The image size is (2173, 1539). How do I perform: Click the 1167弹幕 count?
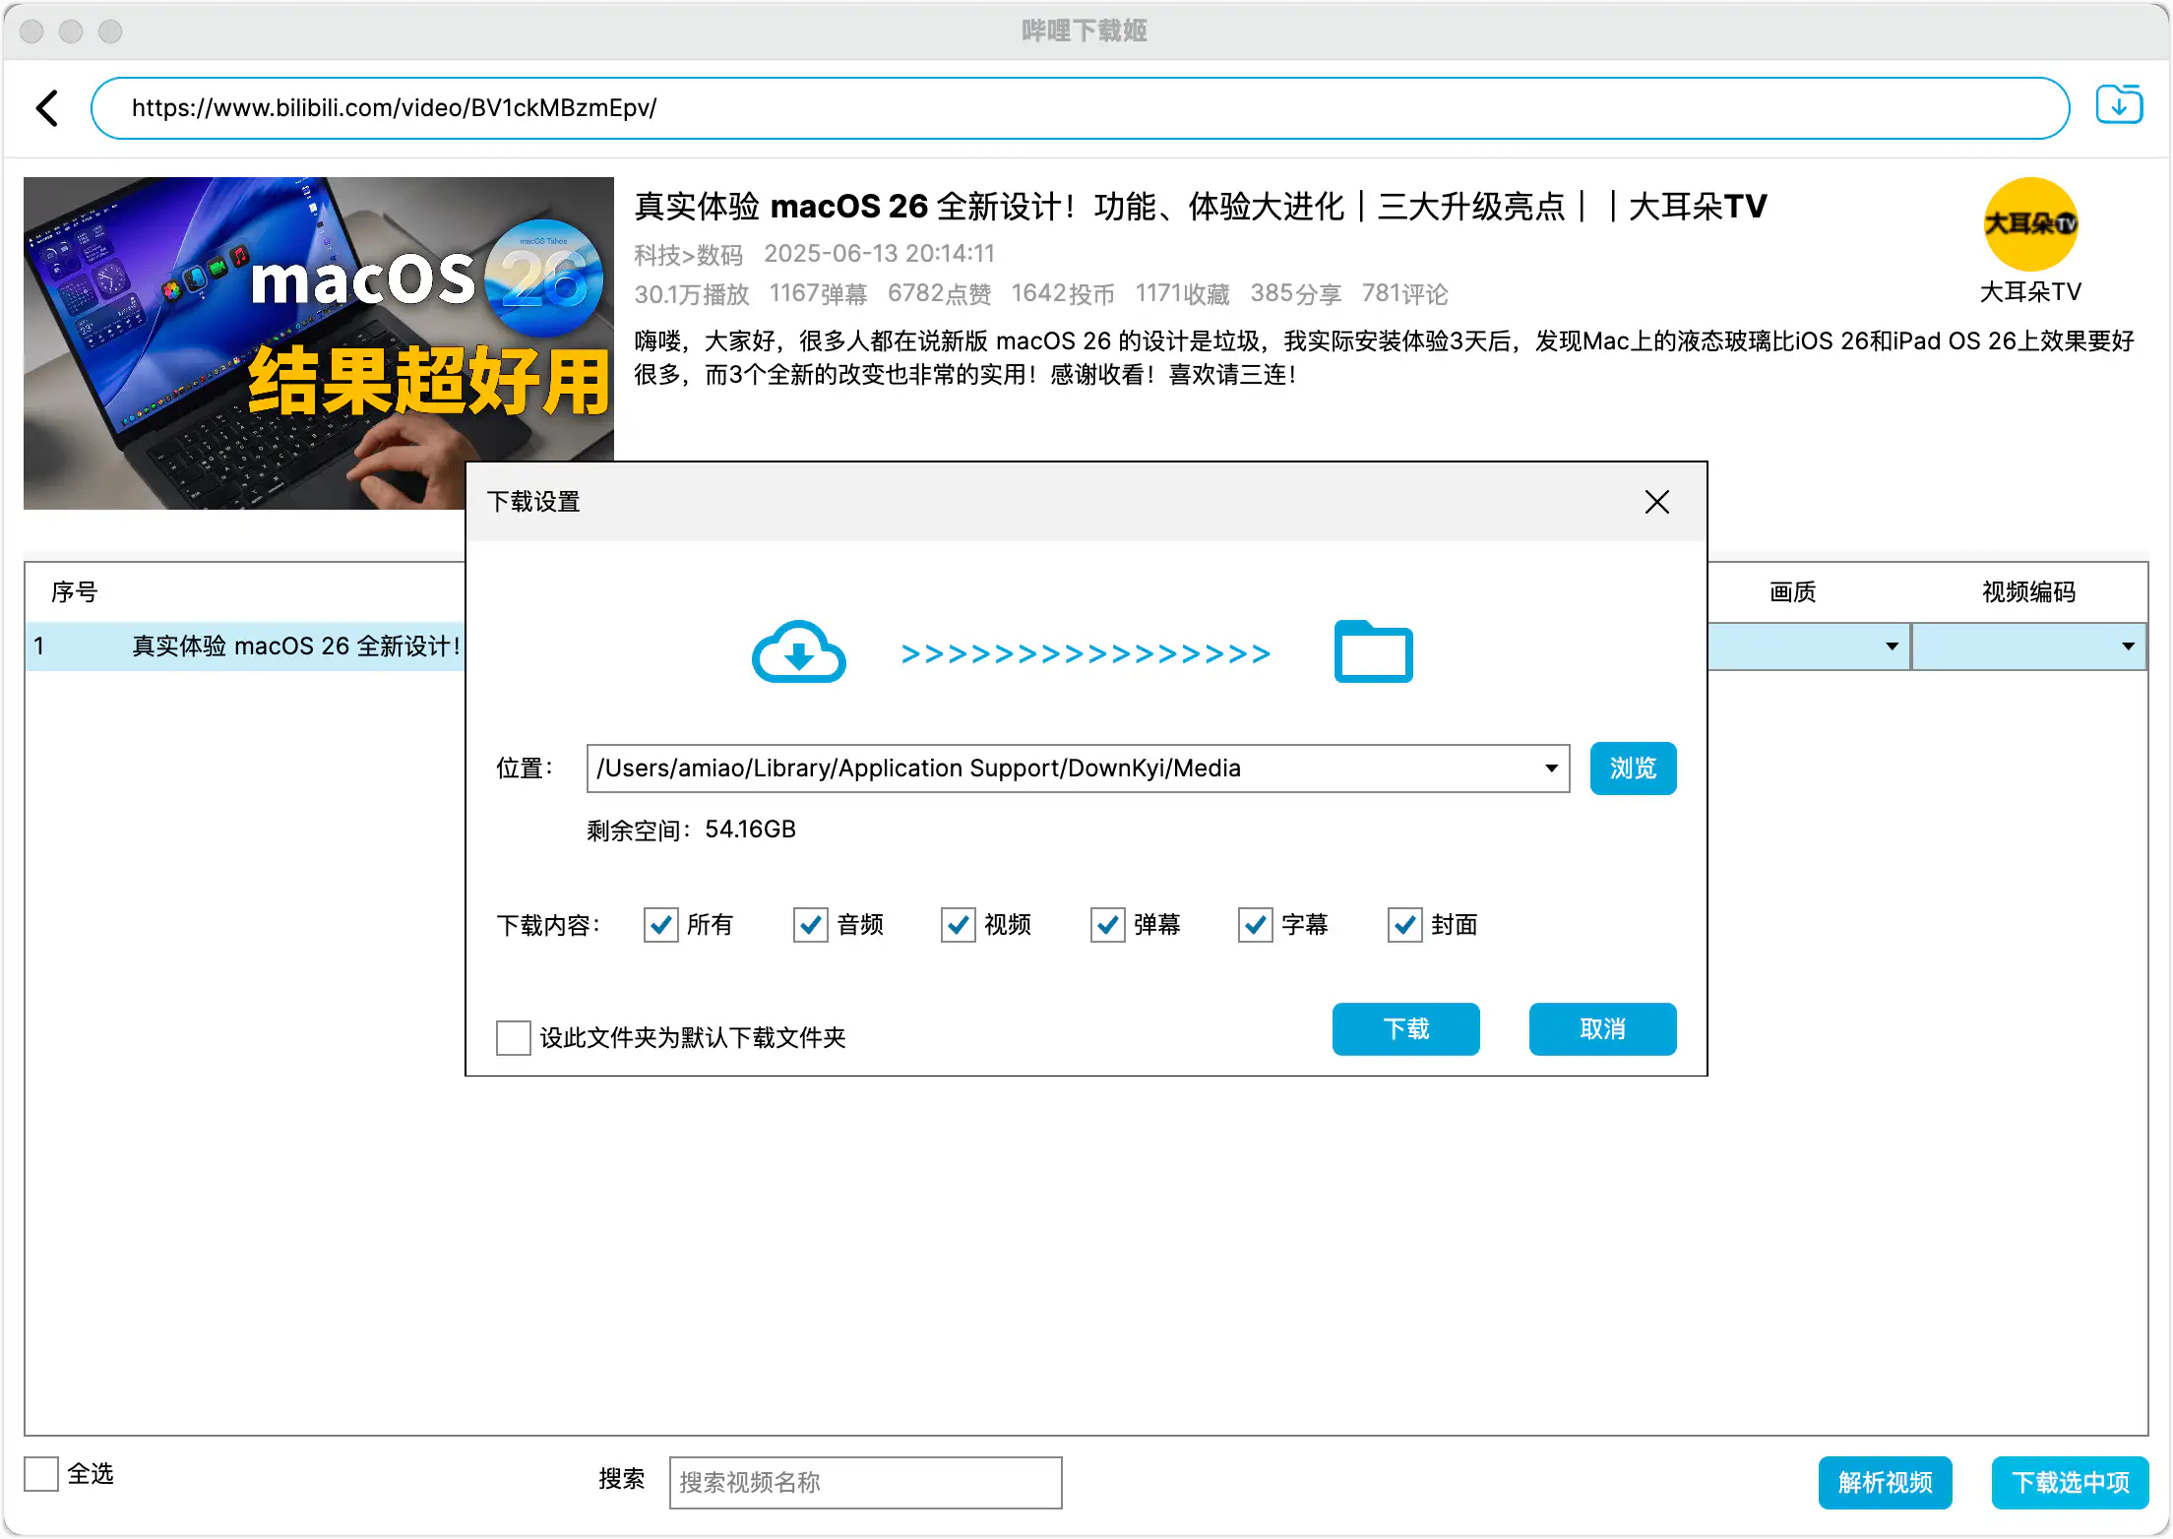pos(819,294)
